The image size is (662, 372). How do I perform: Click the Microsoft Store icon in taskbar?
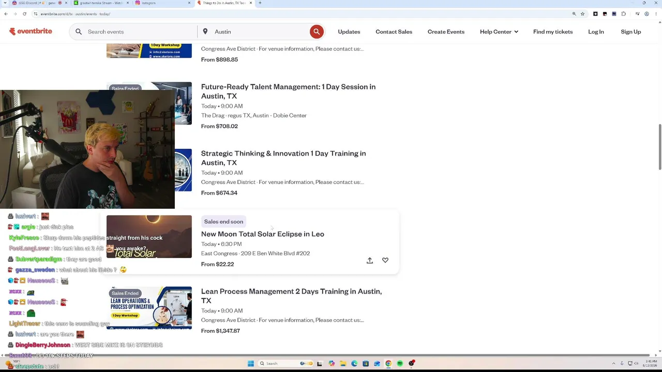(x=366, y=363)
